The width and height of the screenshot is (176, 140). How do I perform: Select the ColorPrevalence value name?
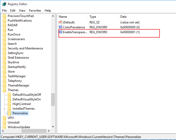[74, 27]
